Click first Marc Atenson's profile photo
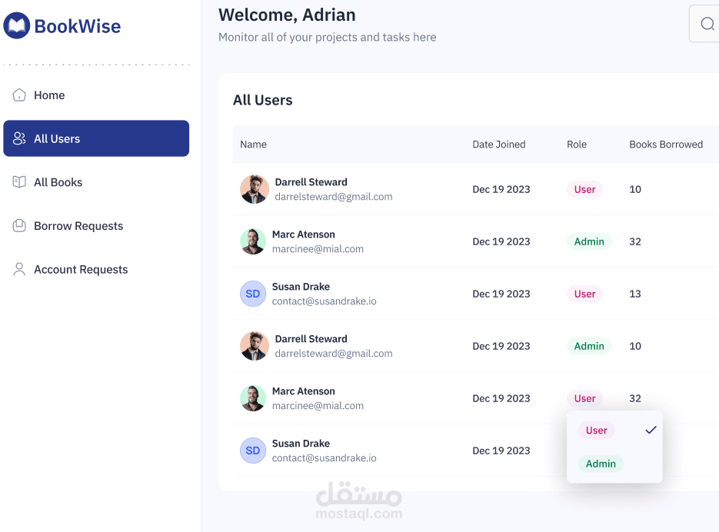 point(253,241)
